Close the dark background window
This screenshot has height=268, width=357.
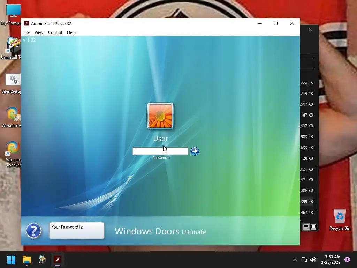[x=311, y=30]
